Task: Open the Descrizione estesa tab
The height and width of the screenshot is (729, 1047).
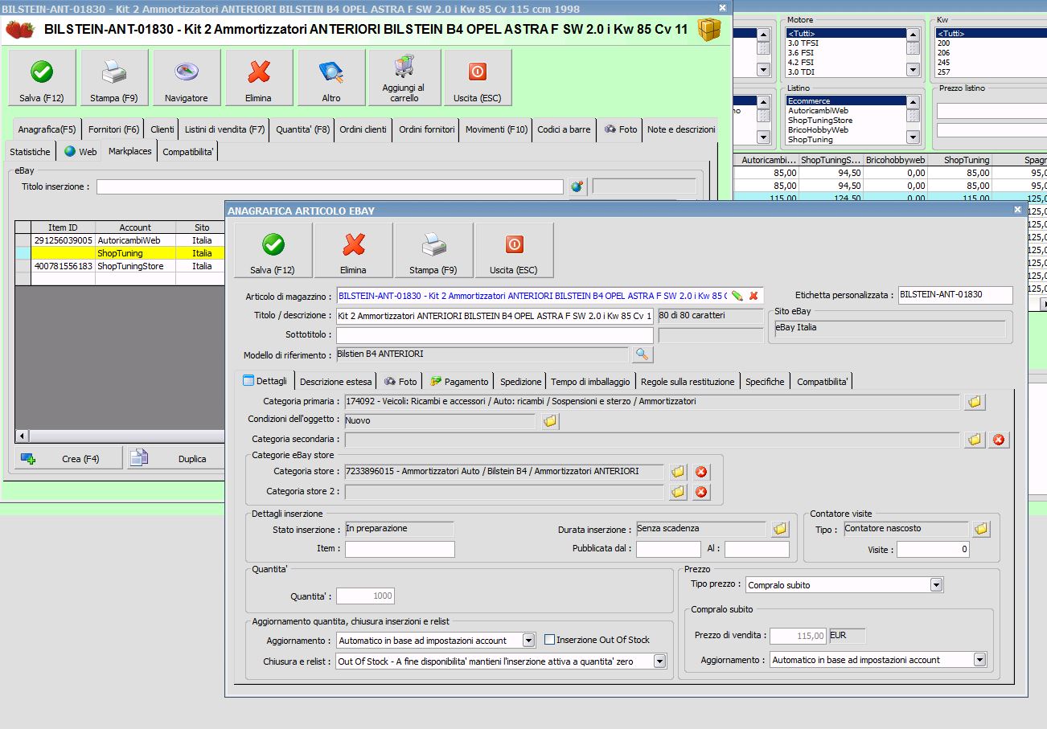Action: pyautogui.click(x=335, y=382)
